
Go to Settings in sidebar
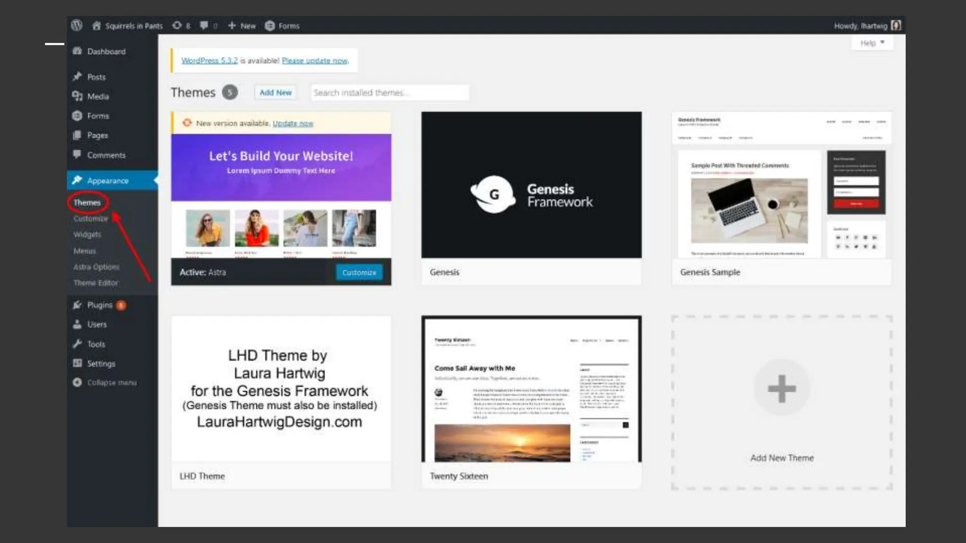click(x=101, y=363)
